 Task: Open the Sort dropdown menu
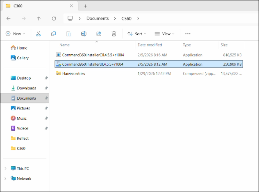tap(137, 34)
